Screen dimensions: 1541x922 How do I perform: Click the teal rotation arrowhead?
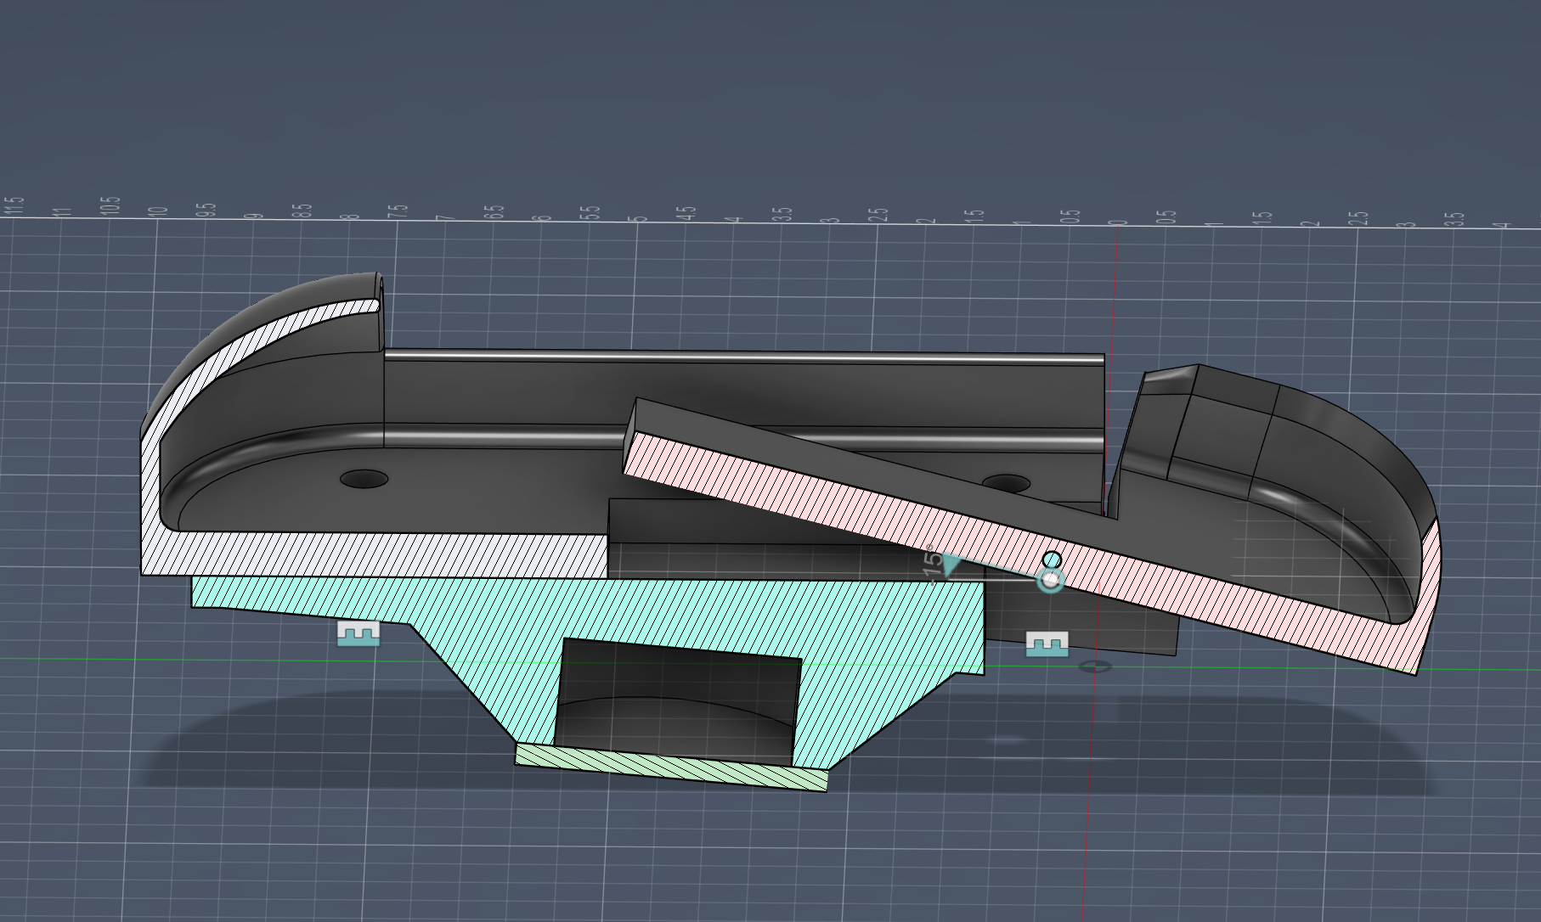click(x=951, y=565)
